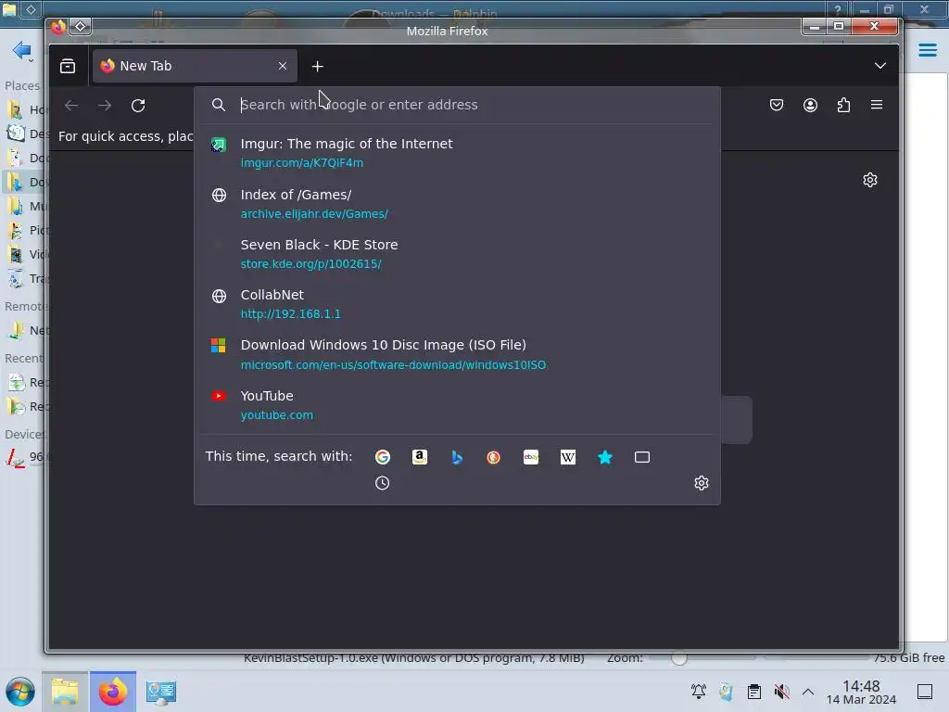Open the Firefox window menu icon in title bar
This screenshot has height=712, width=949.
pos(58,27)
